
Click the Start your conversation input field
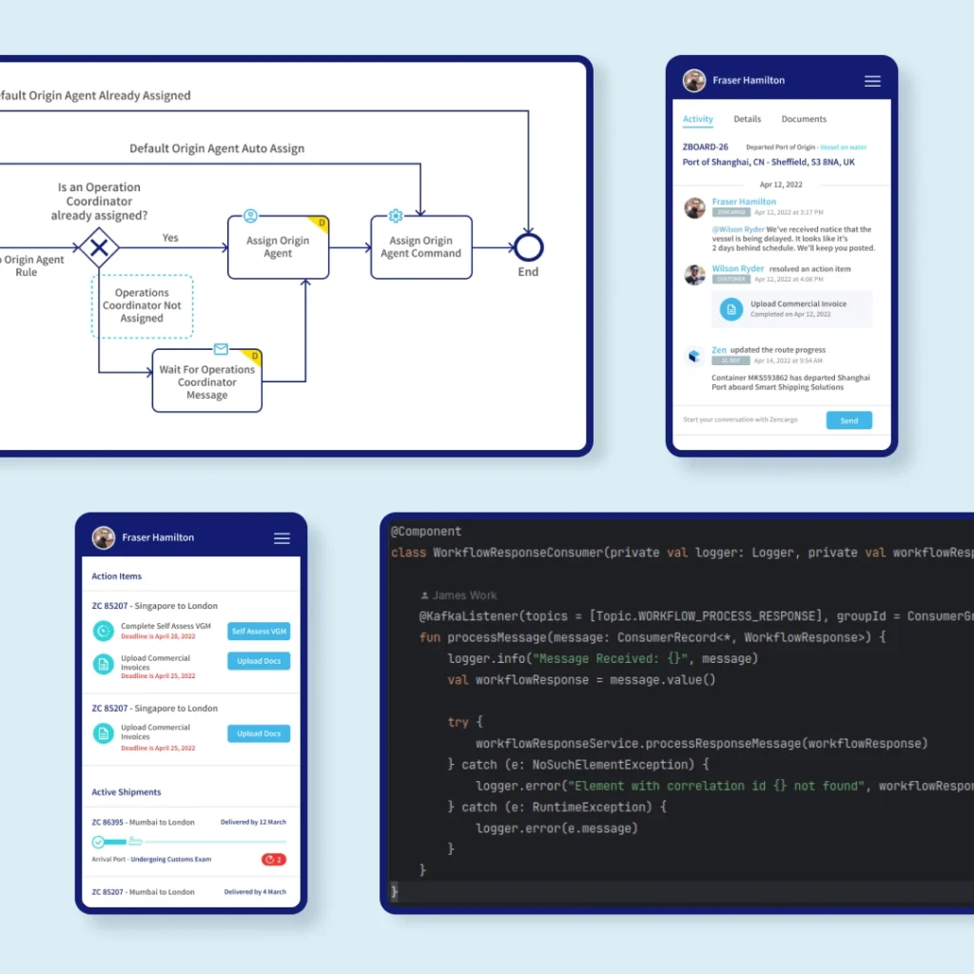click(x=747, y=419)
